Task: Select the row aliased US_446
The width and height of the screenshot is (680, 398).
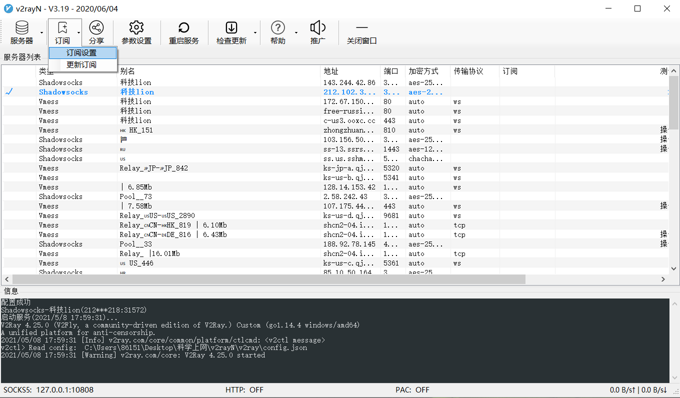Action: coord(335,263)
